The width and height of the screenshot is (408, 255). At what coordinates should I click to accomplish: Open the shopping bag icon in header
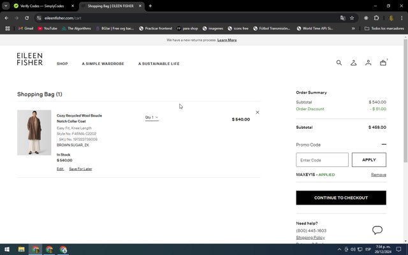[382, 62]
